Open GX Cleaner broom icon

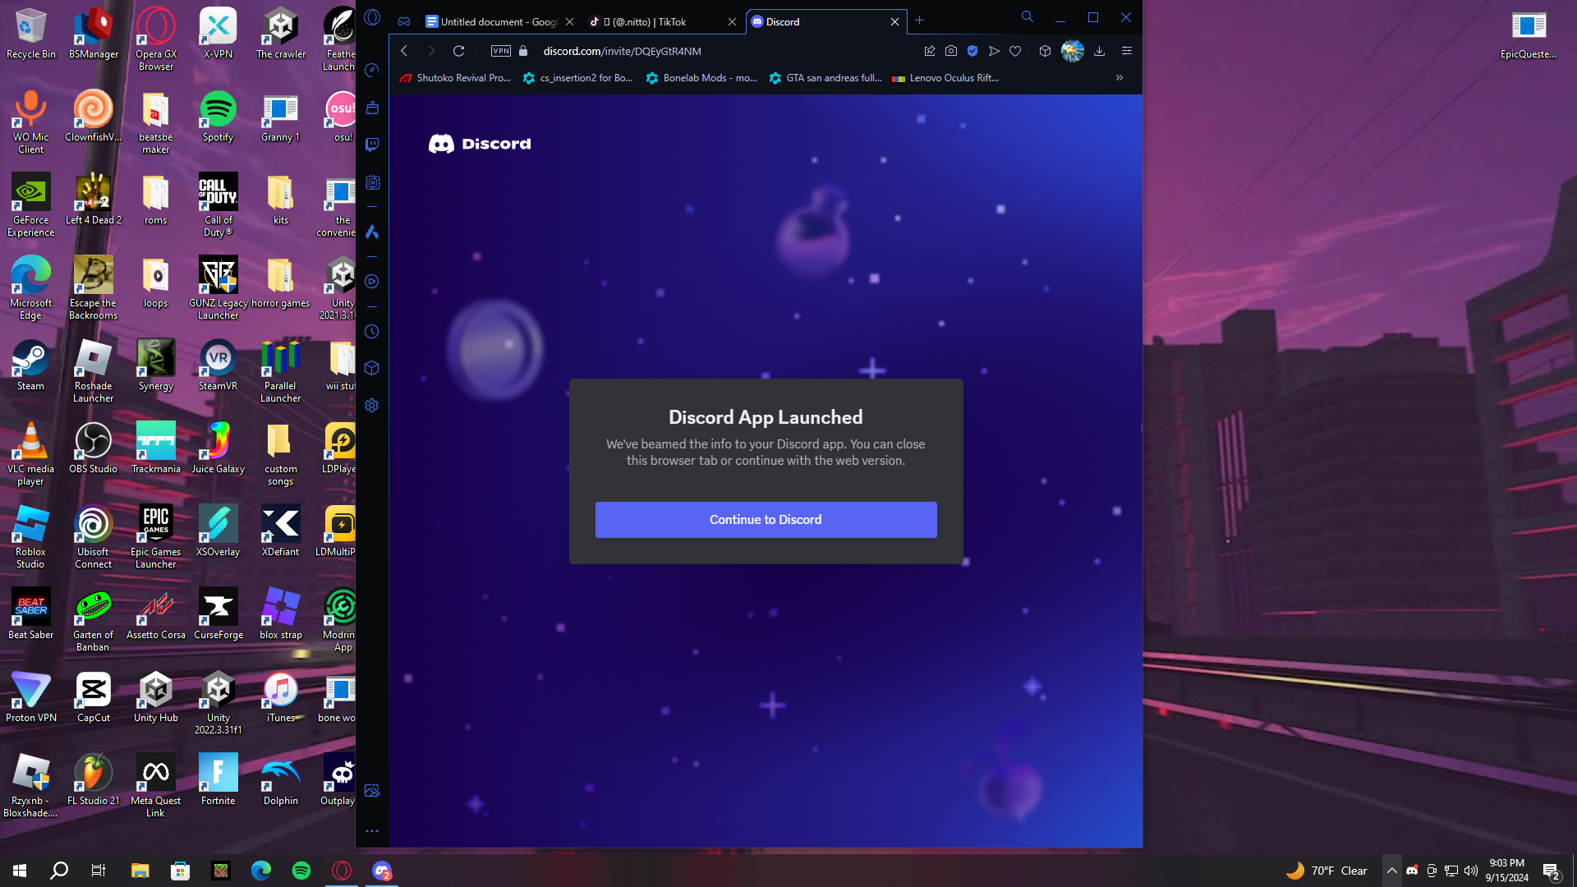(372, 108)
